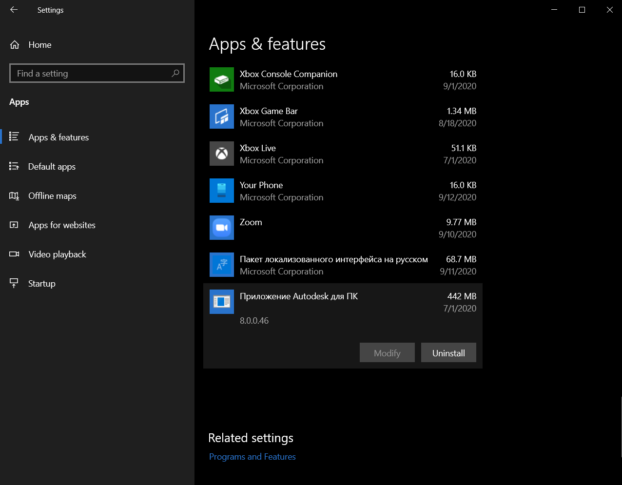Click the Приложение Autodesk для ПК title
Image resolution: width=622 pixels, height=485 pixels.
click(x=299, y=296)
